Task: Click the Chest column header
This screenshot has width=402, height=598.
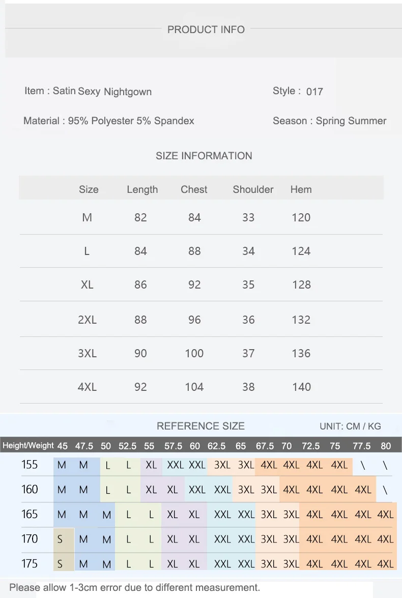Action: (x=194, y=189)
